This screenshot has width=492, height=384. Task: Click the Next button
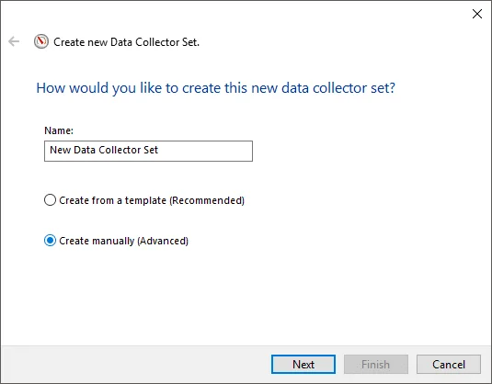pos(303,365)
